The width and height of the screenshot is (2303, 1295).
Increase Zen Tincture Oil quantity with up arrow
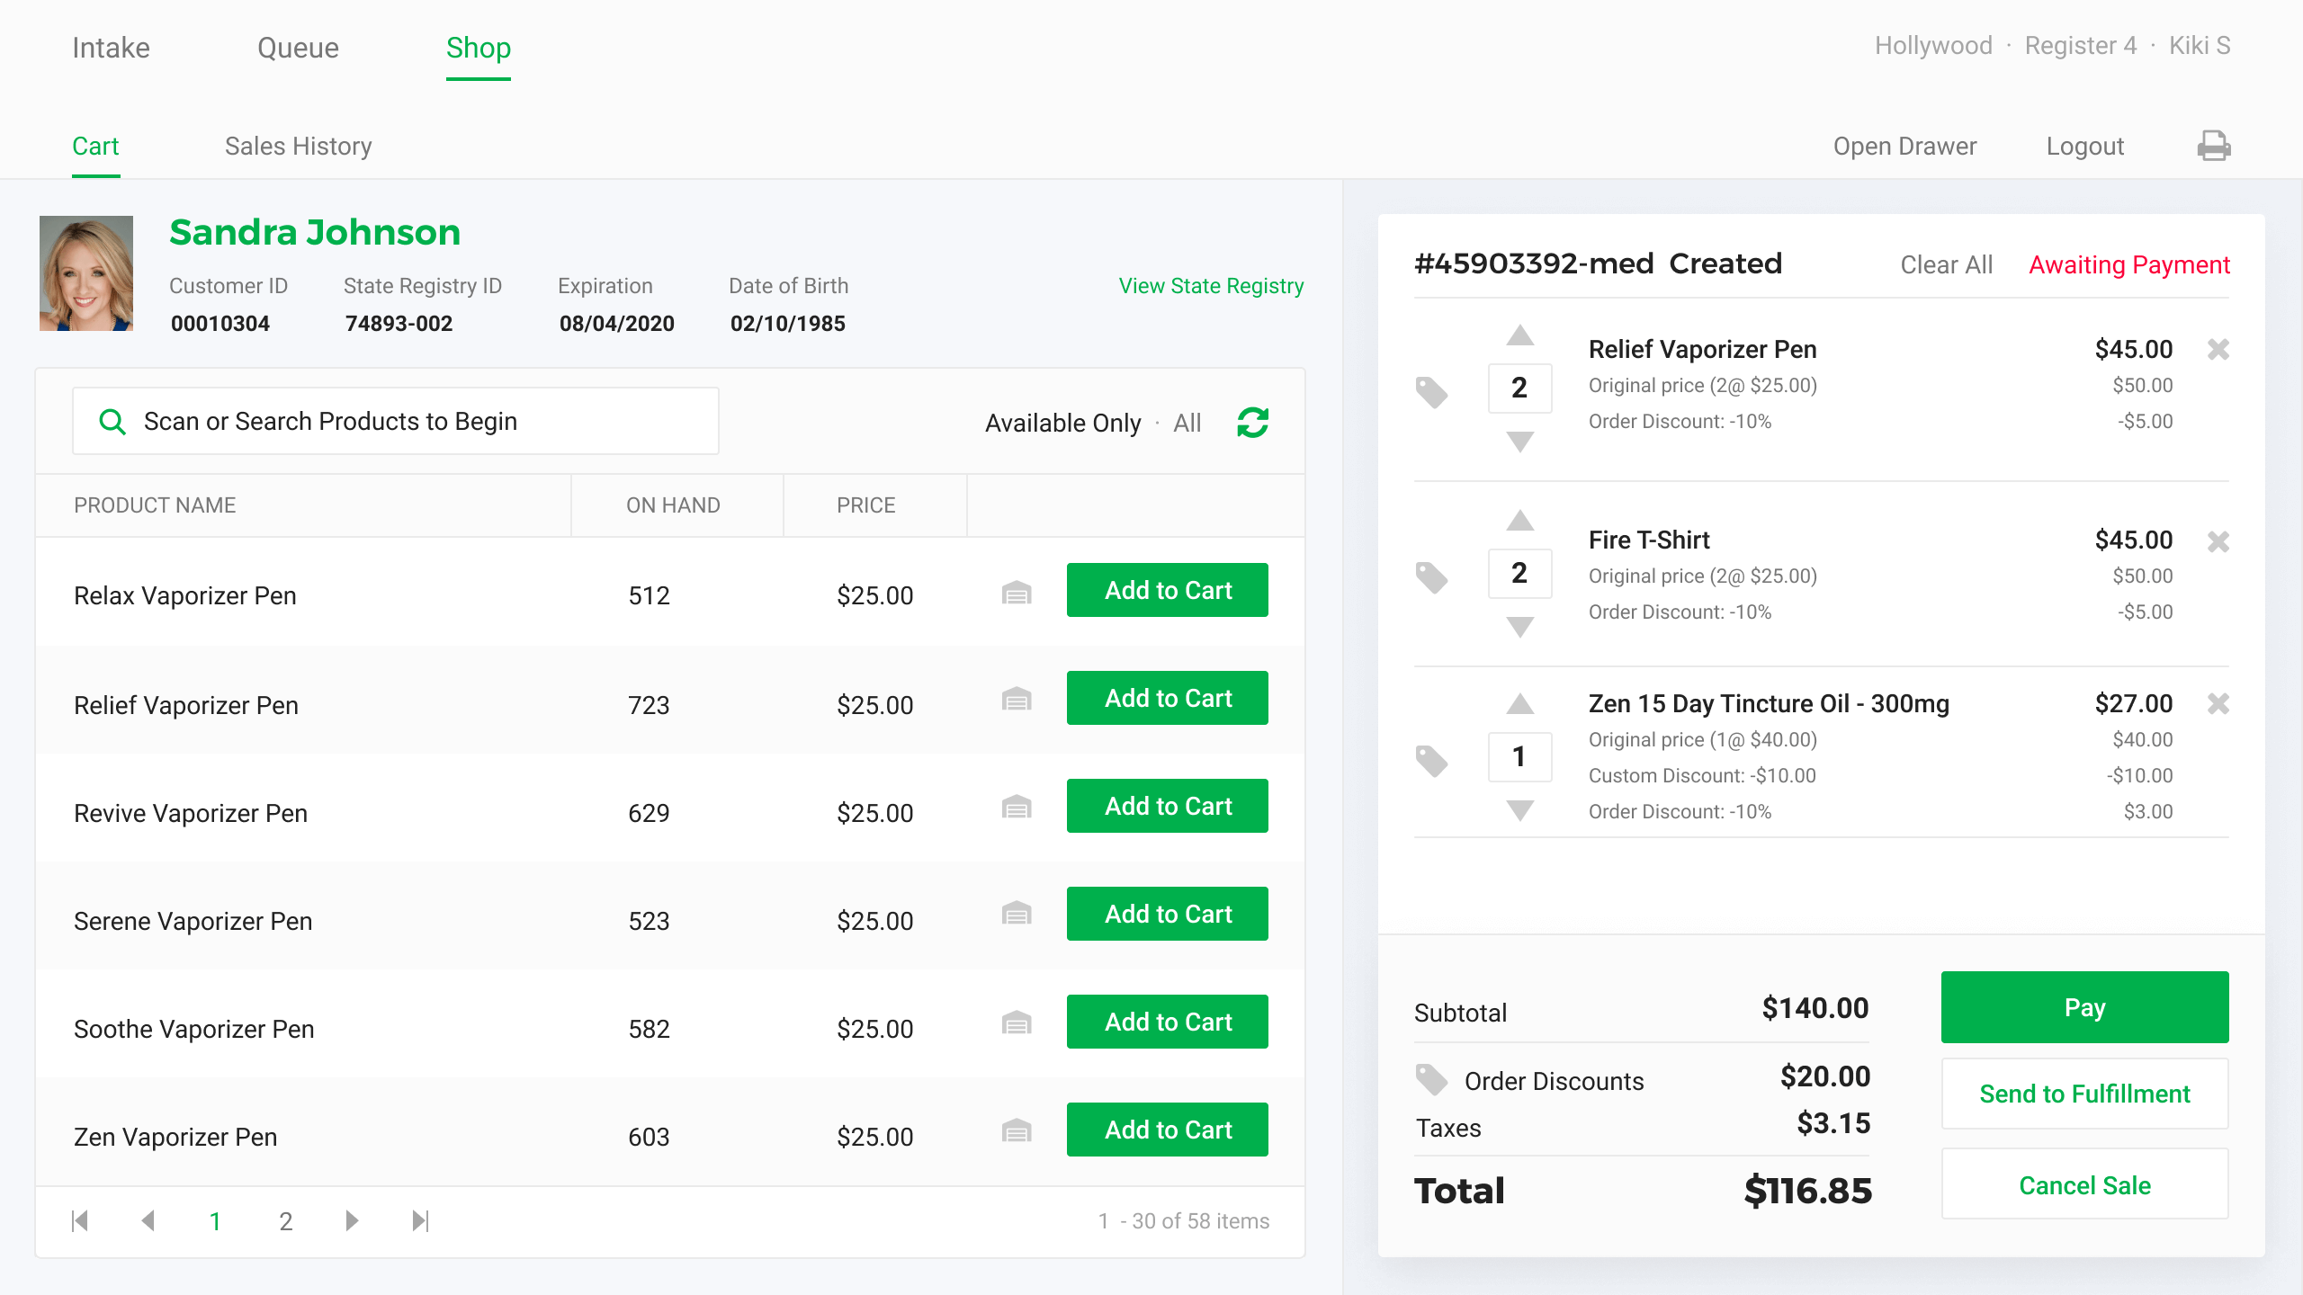(1519, 704)
